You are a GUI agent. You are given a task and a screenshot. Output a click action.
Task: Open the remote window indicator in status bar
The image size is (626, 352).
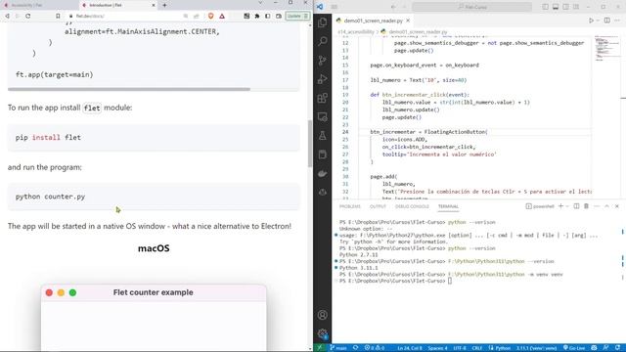click(319, 348)
